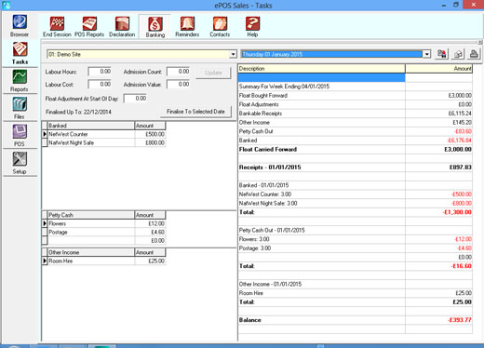Click the Float Bought Forward summary row
484x348 pixels.
(356, 96)
